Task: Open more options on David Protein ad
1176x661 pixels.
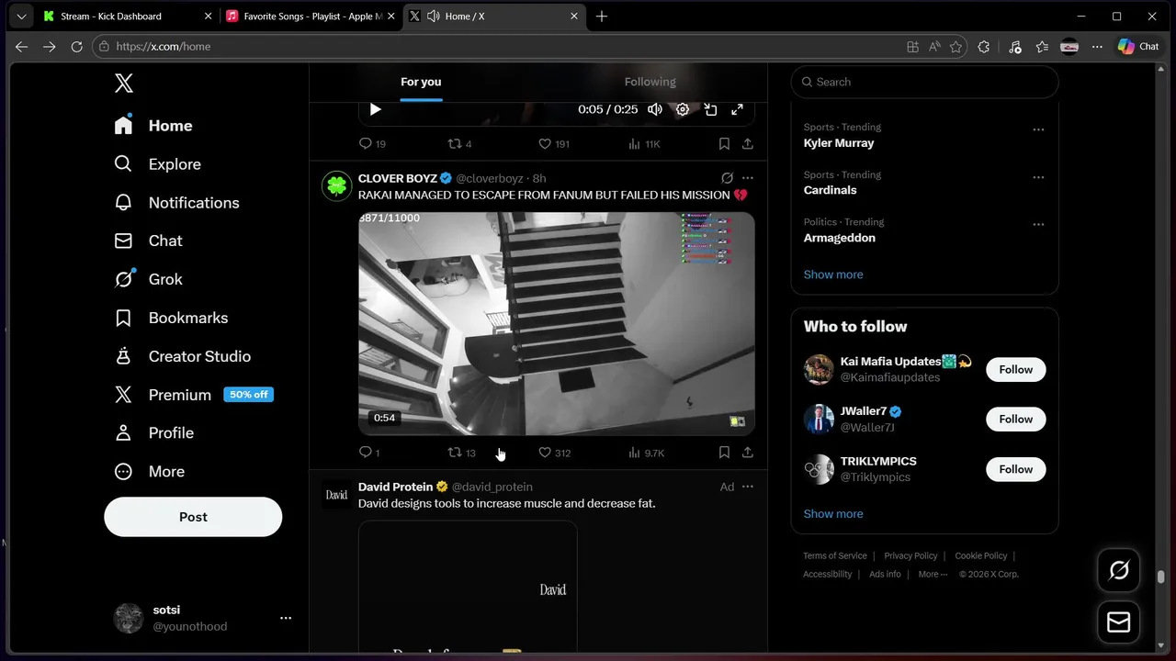Action: point(748,487)
